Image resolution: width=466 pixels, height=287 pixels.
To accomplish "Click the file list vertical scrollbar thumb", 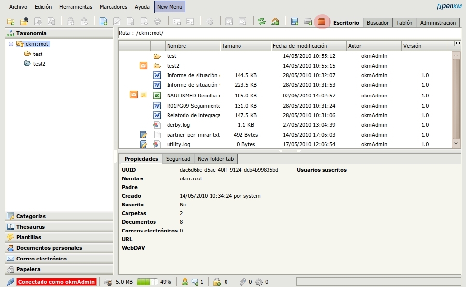I will coord(456,99).
